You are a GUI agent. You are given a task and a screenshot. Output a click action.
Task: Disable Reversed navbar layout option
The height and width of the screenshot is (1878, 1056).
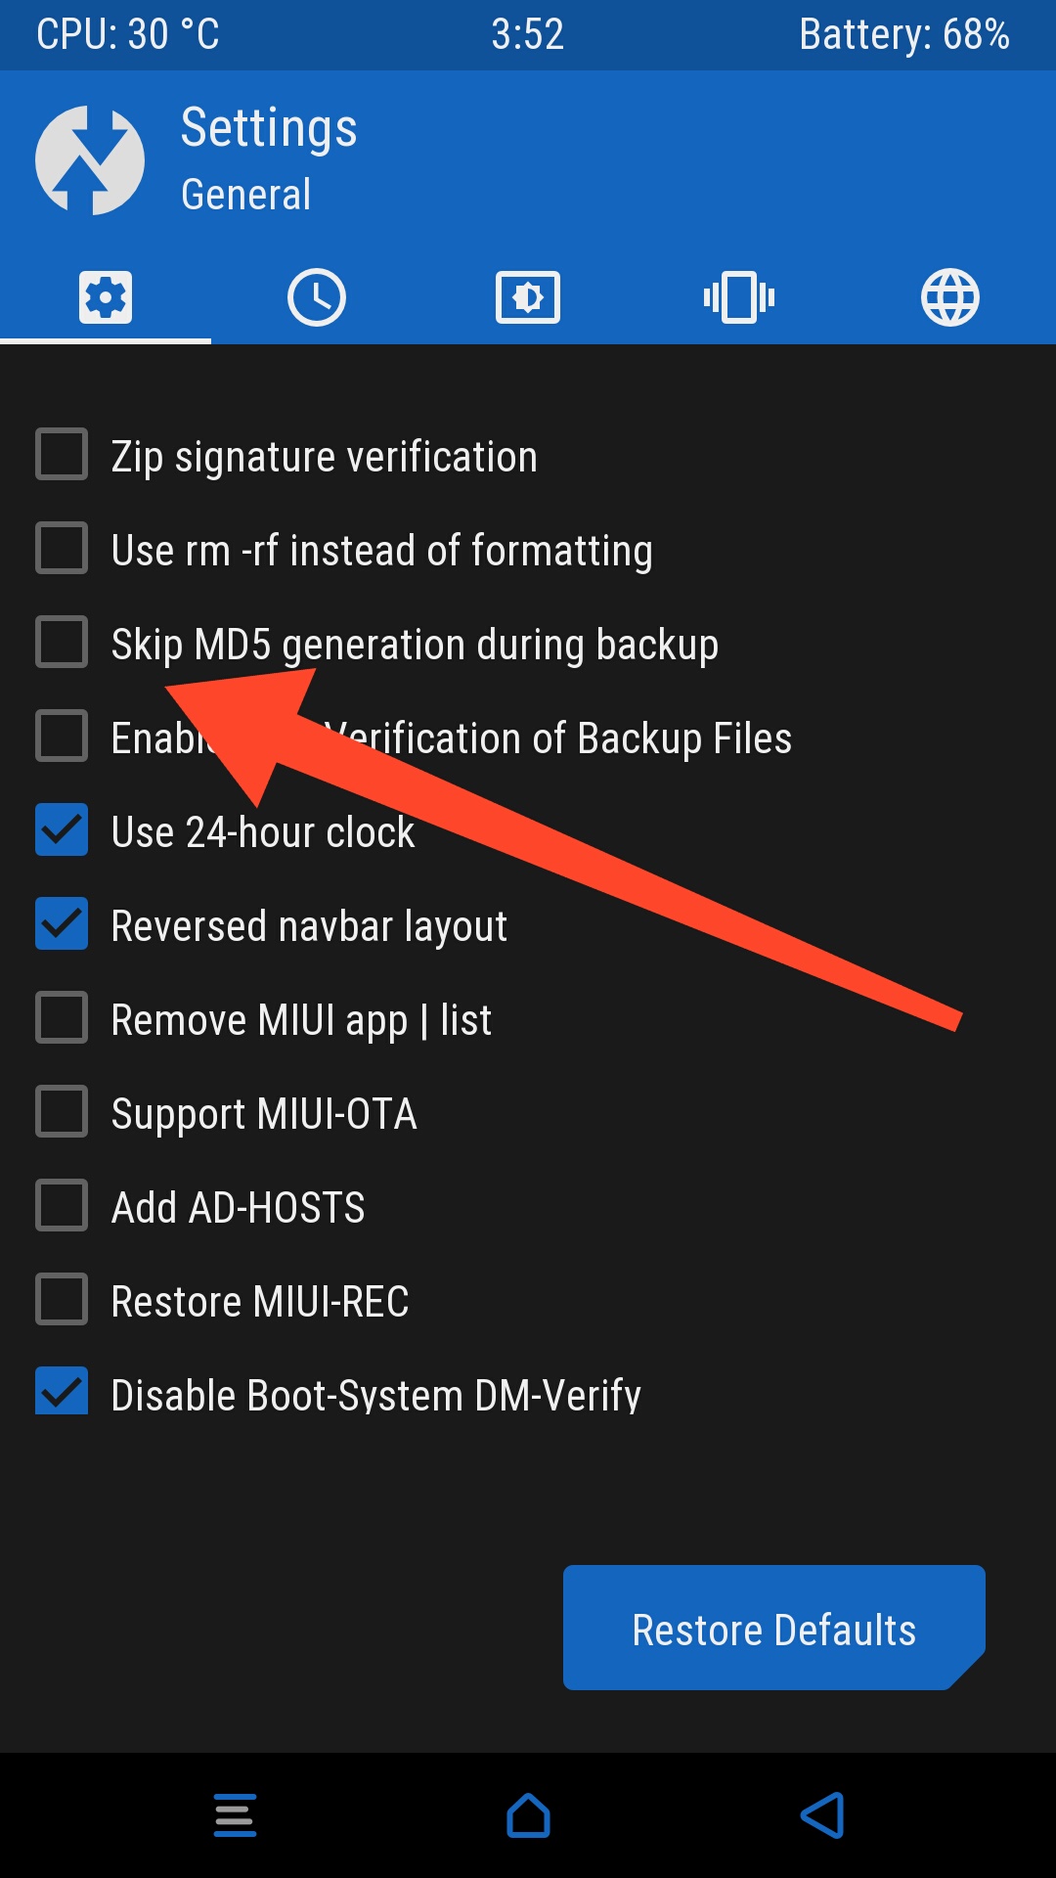click(62, 923)
